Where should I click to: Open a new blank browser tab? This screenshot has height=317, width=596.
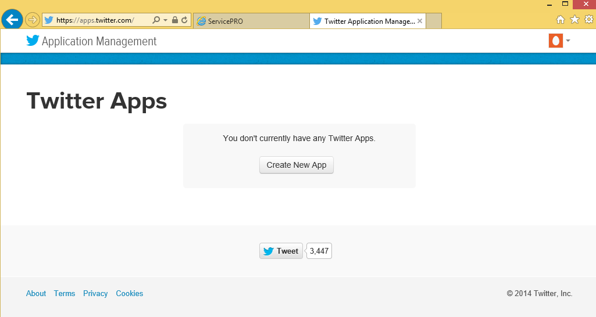pyautogui.click(x=434, y=21)
